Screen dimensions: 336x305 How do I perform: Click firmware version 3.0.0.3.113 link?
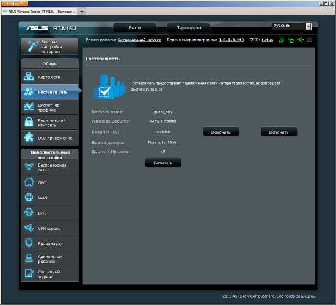click(231, 40)
